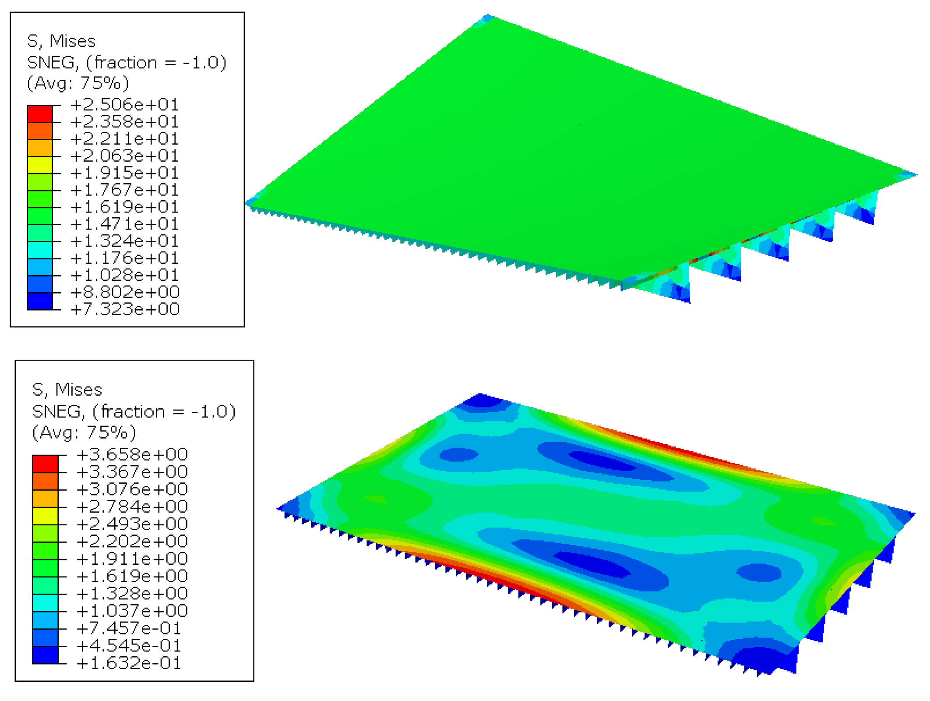Viewport: 930px width, 701px height.
Task: Click the dark blue swatch beside +7.323e+00
Action: pos(40,301)
